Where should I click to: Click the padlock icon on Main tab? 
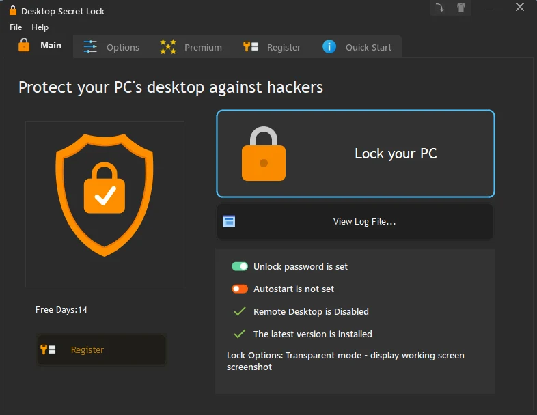tap(24, 45)
